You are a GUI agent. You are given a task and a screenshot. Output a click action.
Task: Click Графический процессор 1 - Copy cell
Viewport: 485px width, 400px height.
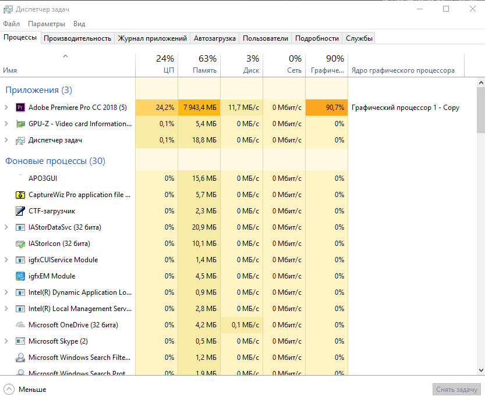pos(405,108)
